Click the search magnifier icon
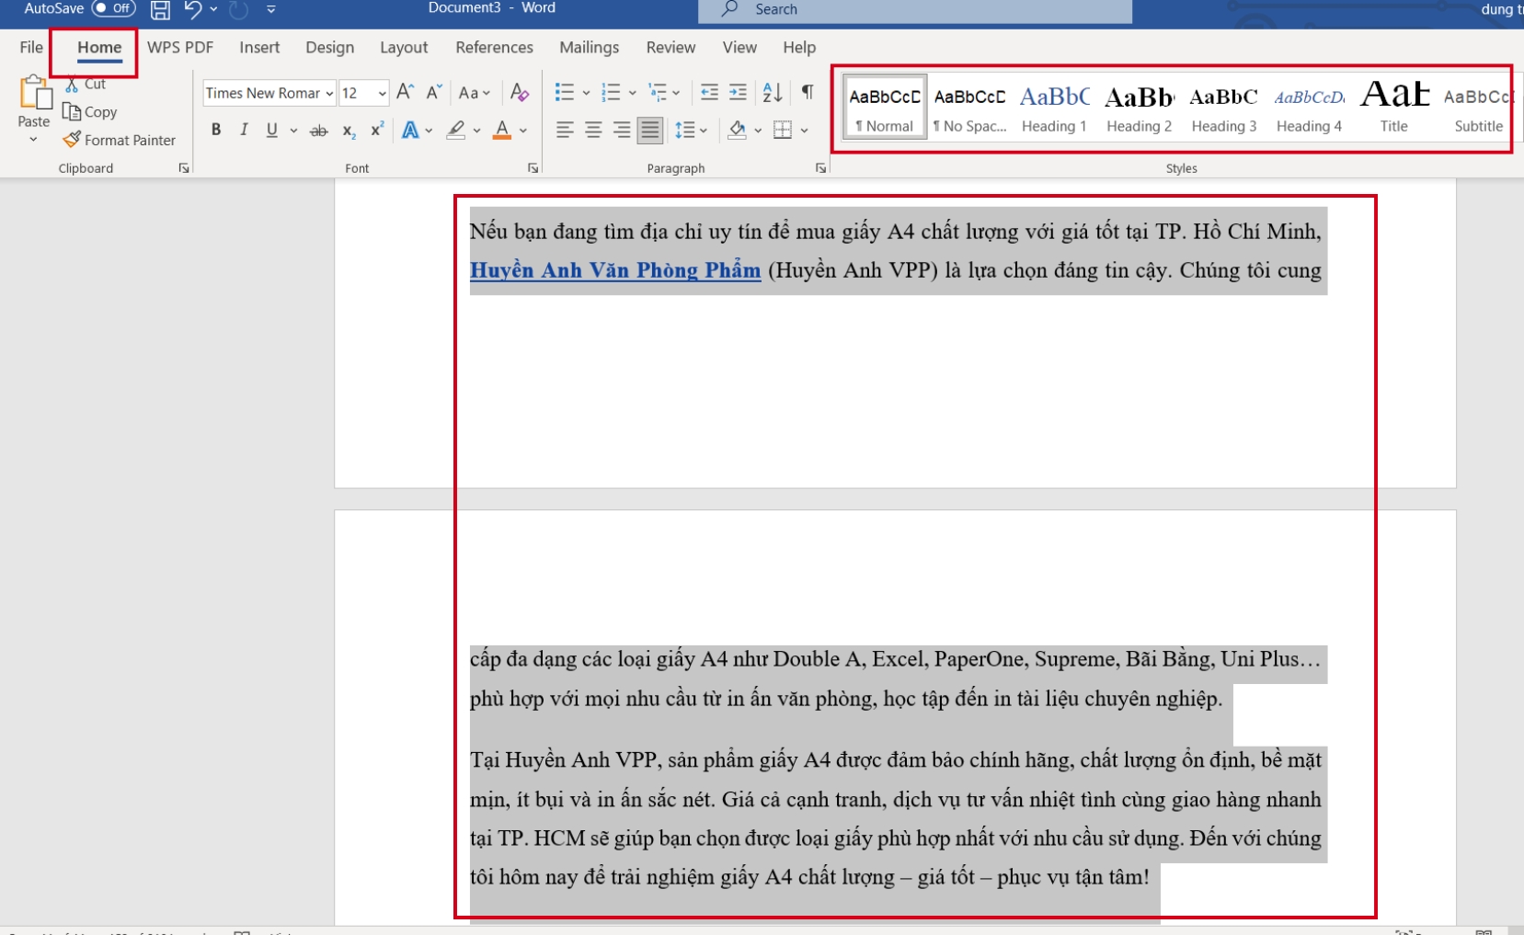 coord(730,9)
